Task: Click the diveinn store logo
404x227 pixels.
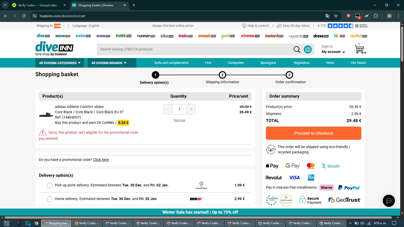Action: click(x=54, y=48)
